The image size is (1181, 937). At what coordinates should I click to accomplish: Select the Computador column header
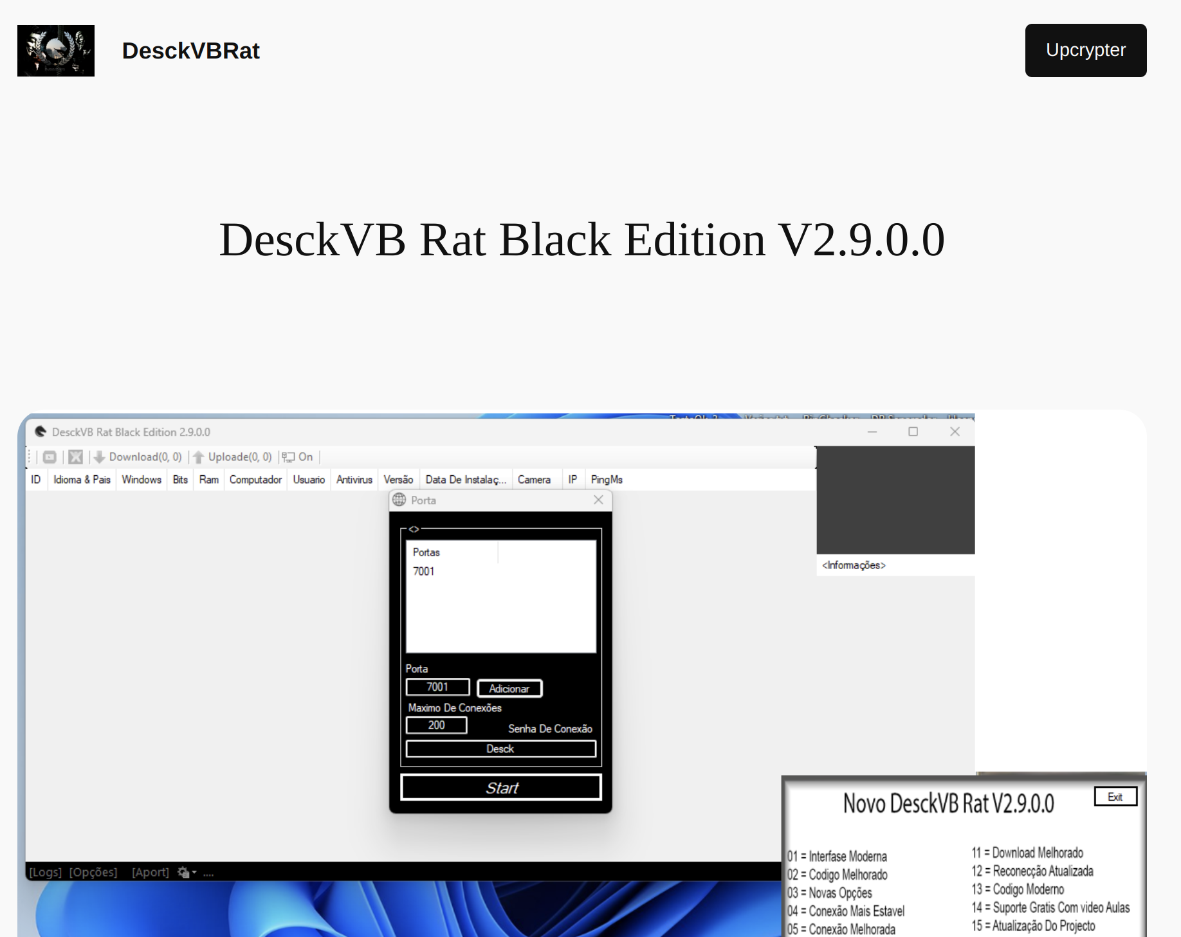click(255, 480)
